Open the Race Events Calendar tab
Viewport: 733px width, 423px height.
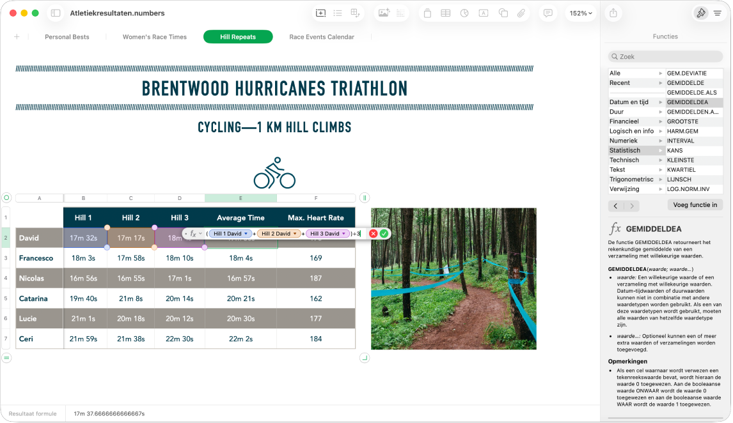point(322,37)
